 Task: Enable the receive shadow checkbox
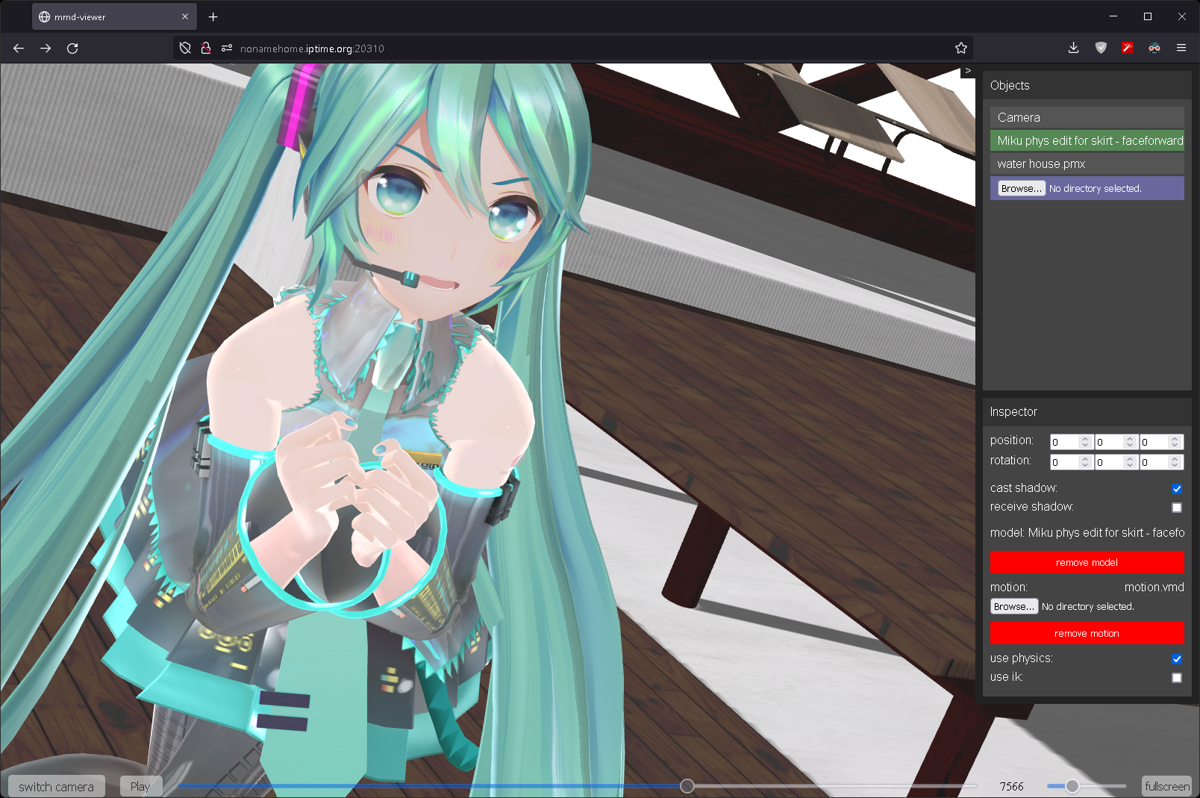tap(1177, 508)
